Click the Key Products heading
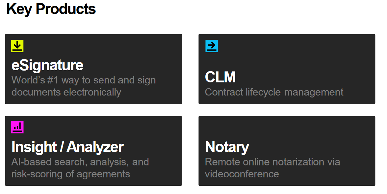The image size is (387, 194). (51, 9)
